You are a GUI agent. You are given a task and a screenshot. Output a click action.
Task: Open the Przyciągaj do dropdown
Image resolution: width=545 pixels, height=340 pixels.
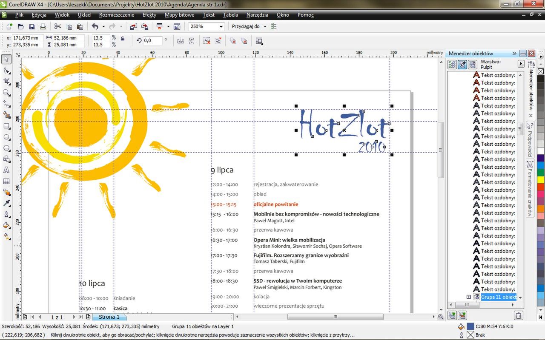[x=264, y=26]
